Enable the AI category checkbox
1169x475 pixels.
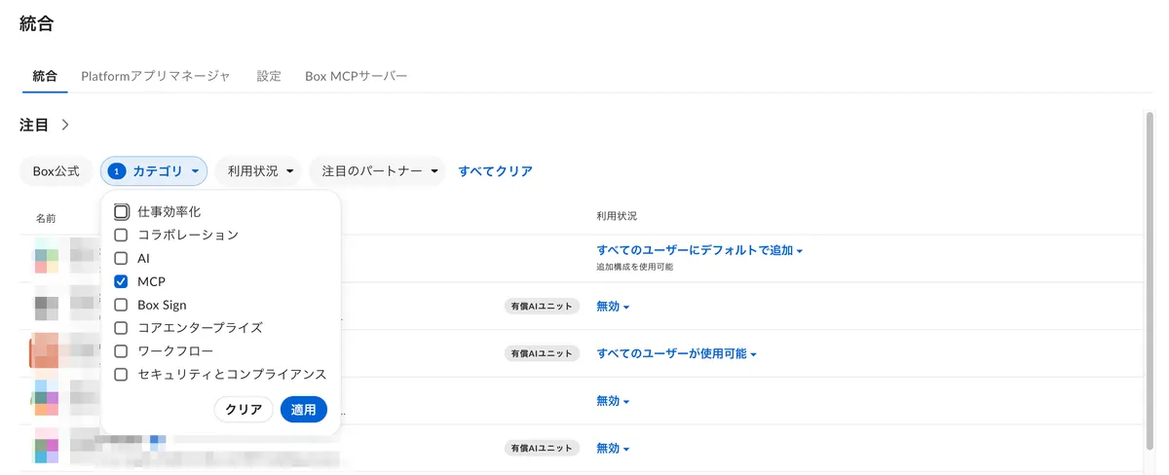pyautogui.click(x=122, y=258)
